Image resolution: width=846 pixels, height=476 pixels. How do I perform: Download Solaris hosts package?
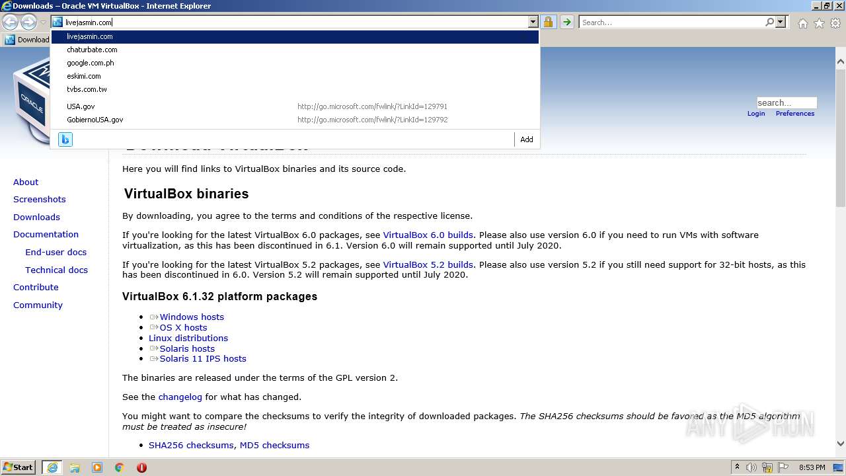coord(187,348)
